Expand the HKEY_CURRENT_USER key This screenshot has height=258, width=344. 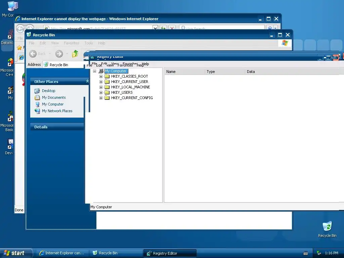[101, 82]
